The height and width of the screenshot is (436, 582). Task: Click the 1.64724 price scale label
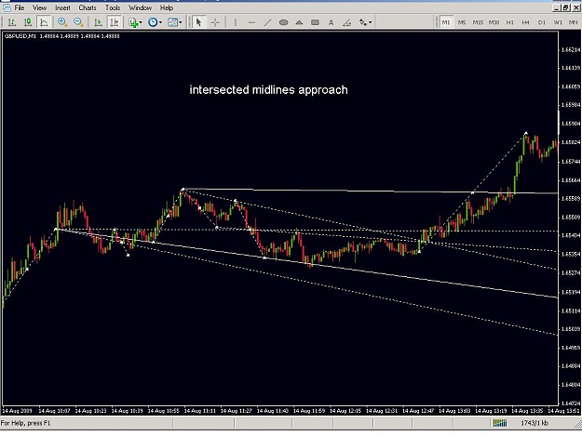click(x=571, y=403)
